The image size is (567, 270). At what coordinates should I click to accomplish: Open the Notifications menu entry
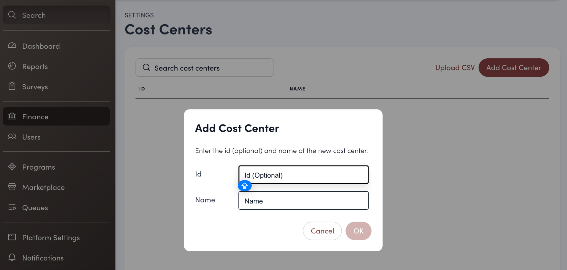pos(43,258)
